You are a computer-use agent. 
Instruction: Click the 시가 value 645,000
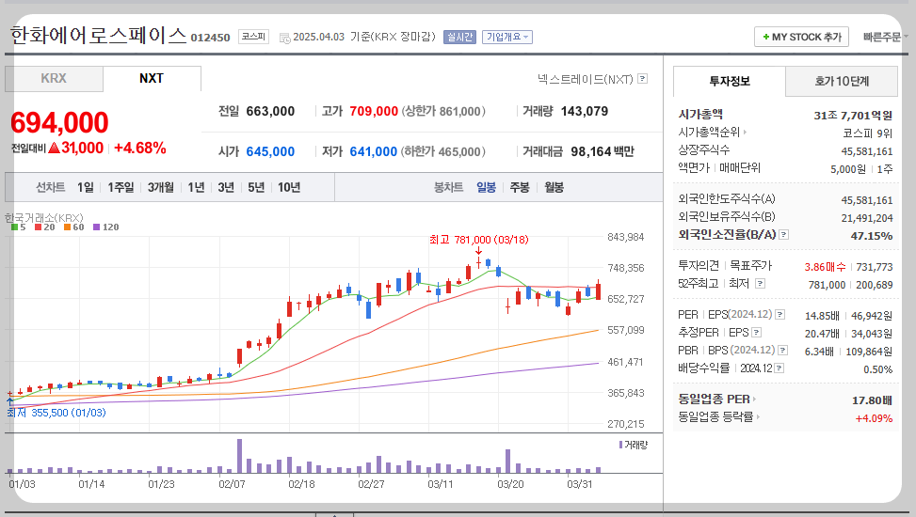pyautogui.click(x=270, y=151)
